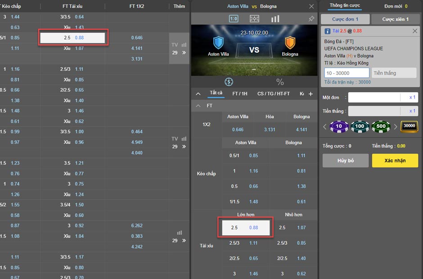Click the plus icon after market tabs
The width and height of the screenshot is (423, 279).
pos(311,94)
